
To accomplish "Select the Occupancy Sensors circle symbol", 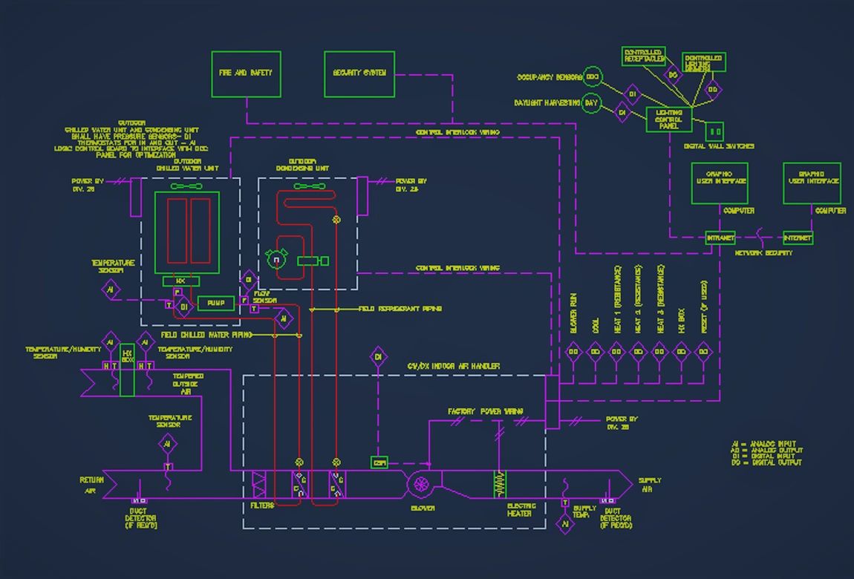I will [592, 77].
